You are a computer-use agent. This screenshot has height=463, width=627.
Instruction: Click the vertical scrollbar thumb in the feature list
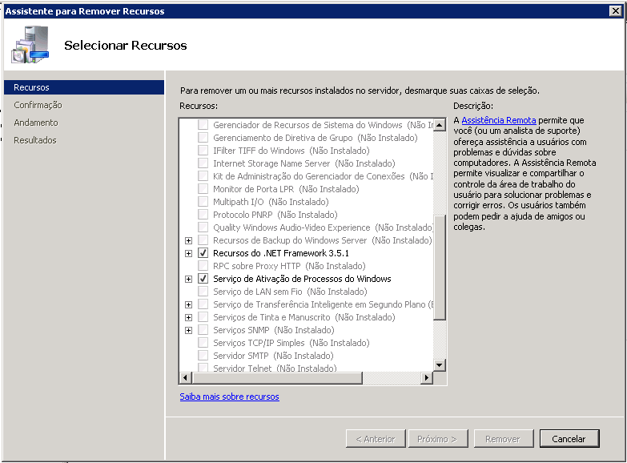[x=440, y=267]
